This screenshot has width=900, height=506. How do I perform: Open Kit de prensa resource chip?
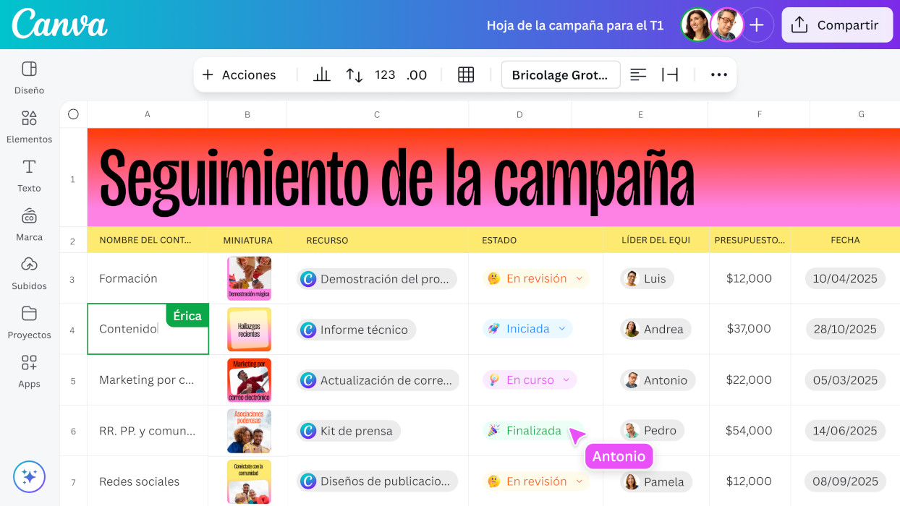tap(349, 431)
